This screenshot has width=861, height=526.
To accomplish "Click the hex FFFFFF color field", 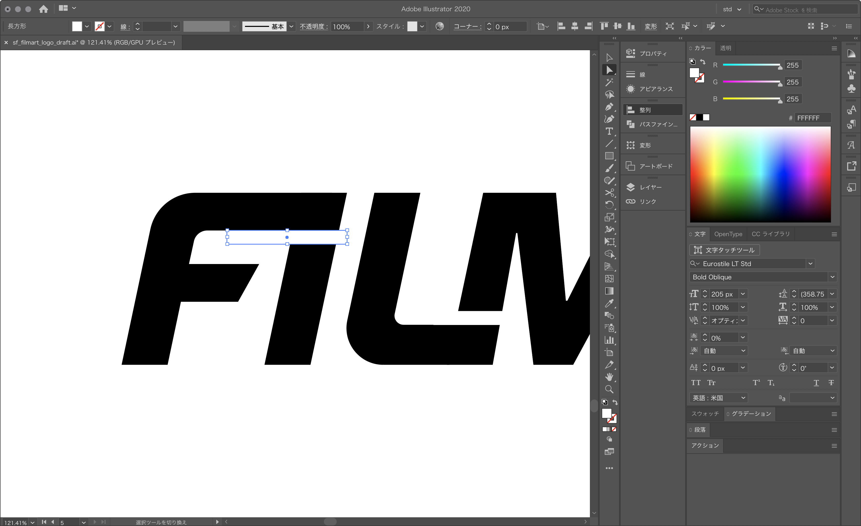I will click(812, 118).
